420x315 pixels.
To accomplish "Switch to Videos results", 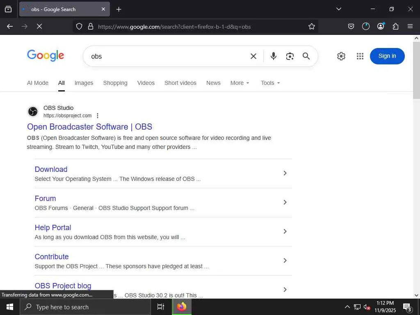I will click(x=146, y=83).
